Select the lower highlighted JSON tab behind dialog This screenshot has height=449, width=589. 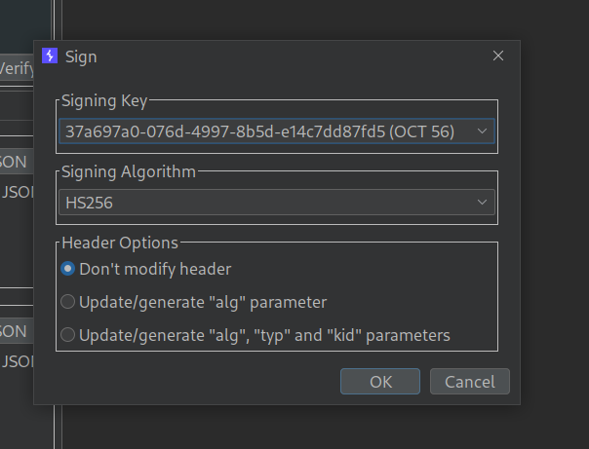pos(15,331)
